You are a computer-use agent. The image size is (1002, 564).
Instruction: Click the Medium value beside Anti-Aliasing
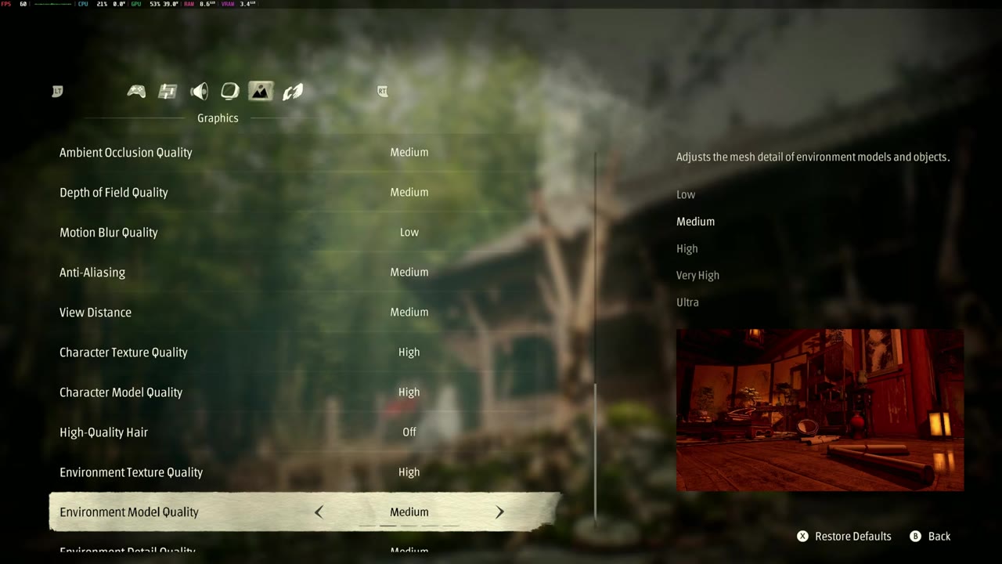(x=409, y=273)
